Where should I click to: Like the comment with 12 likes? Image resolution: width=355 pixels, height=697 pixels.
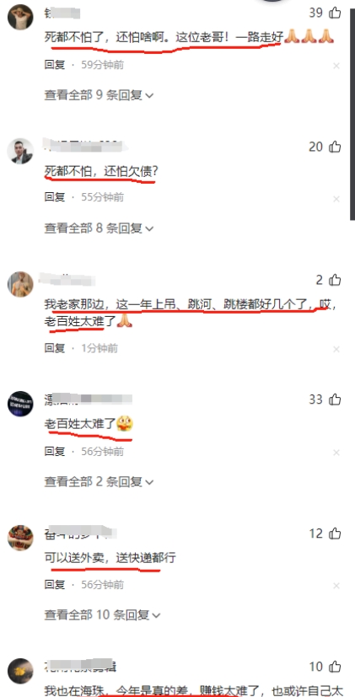click(335, 533)
